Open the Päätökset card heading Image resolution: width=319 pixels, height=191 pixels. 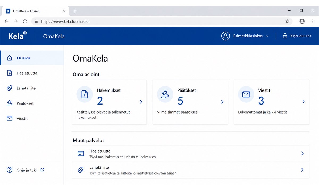(187, 90)
